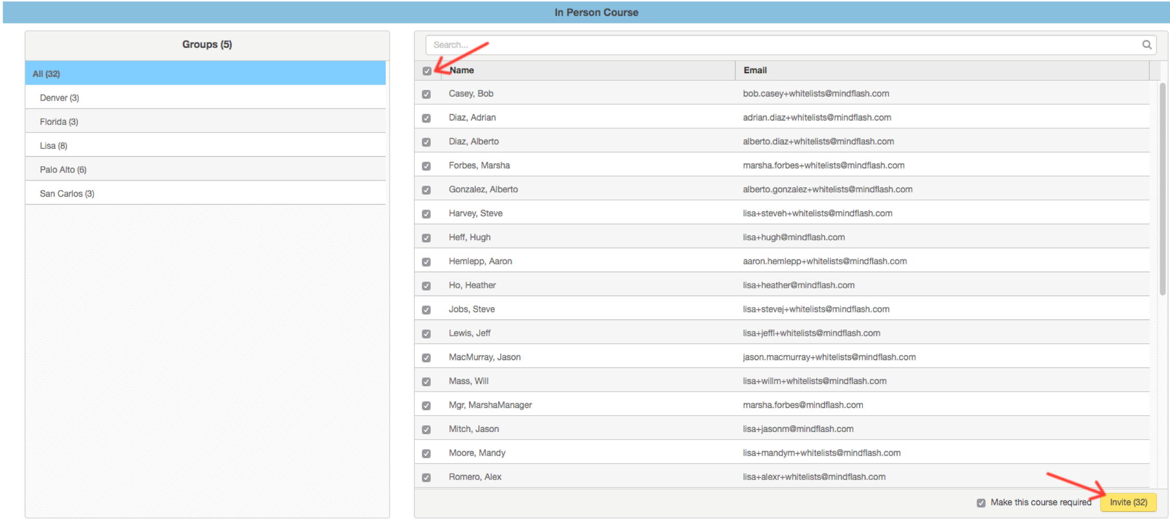The height and width of the screenshot is (522, 1170).
Task: Deselect Moore, Mandy's checkbox
Action: tap(426, 453)
